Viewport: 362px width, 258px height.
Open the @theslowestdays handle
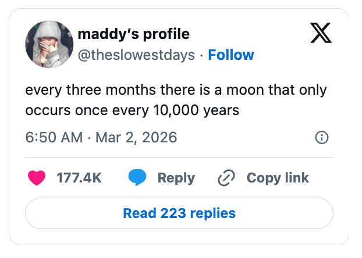[136, 55]
